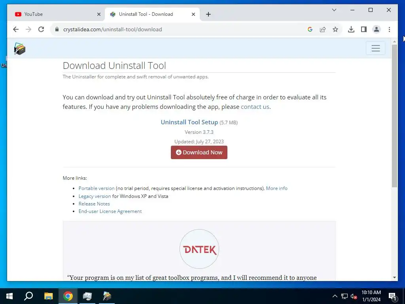Open Chrome profile avatar
The width and height of the screenshot is (405, 304).
pos(377,29)
